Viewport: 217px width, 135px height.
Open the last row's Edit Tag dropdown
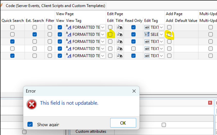click(161, 56)
